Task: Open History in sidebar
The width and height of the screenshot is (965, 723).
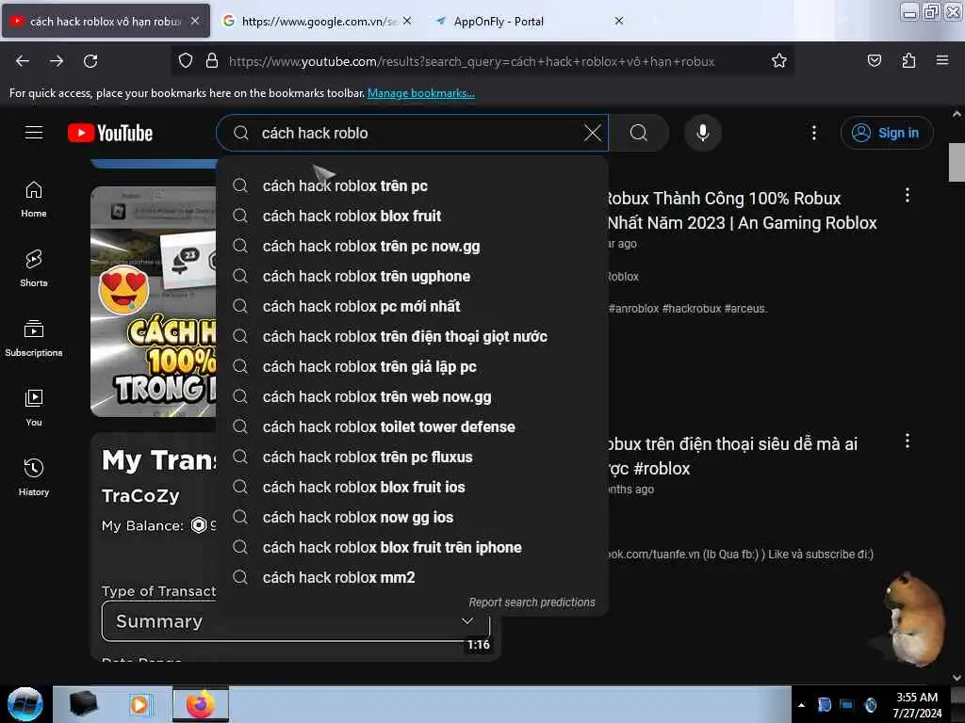Action: tap(34, 477)
